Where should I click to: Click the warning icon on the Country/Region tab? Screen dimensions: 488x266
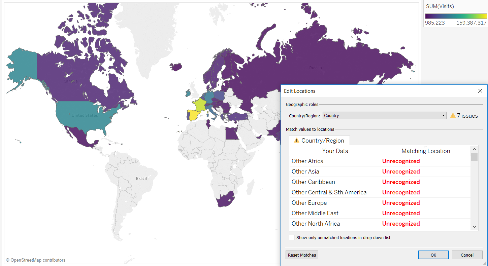(x=297, y=141)
